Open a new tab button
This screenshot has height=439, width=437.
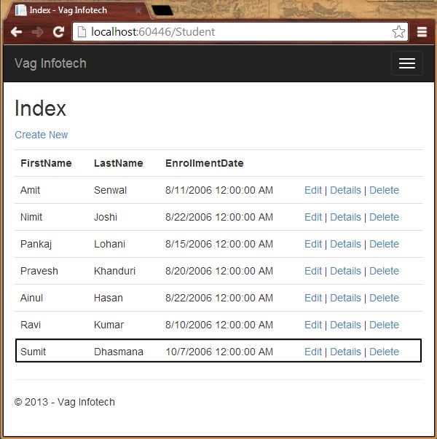pos(162,11)
